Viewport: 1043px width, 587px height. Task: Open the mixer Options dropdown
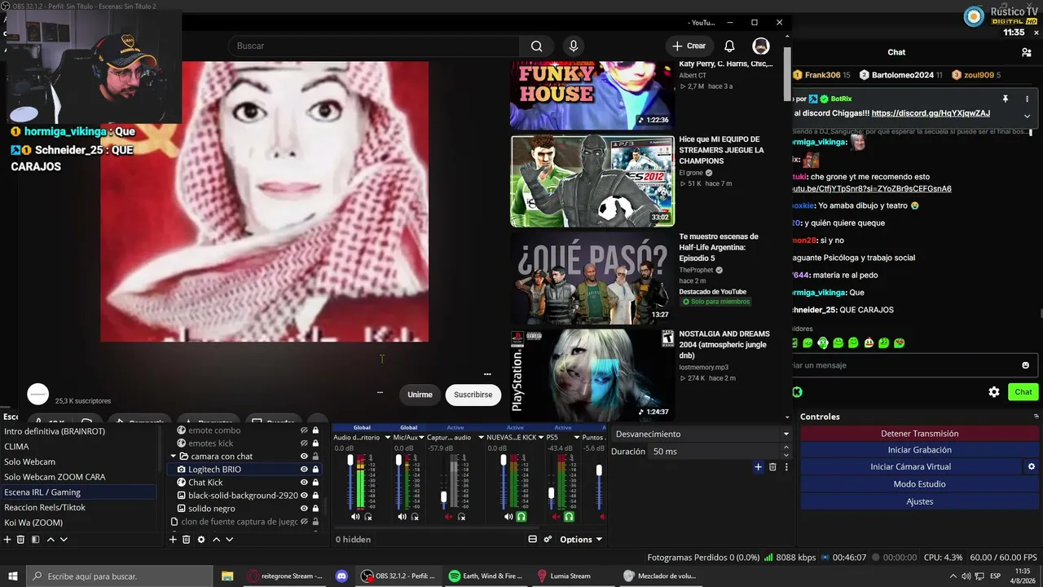tap(581, 540)
